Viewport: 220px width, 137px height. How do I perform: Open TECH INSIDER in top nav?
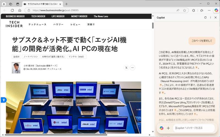pyautogui.click(x=38, y=16)
